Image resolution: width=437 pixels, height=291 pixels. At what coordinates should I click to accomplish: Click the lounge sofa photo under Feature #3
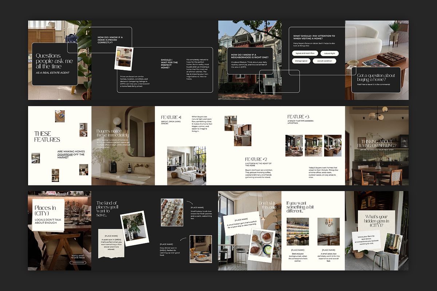tap(332, 145)
